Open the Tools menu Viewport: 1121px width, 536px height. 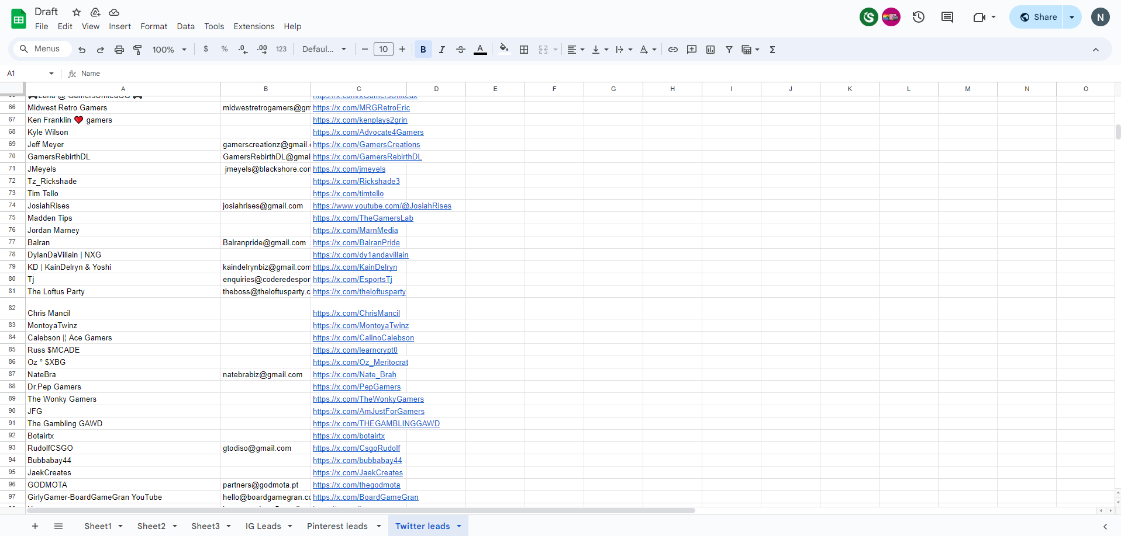pos(214,26)
